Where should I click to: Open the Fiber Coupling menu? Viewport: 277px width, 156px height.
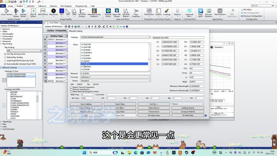click(x=136, y=13)
